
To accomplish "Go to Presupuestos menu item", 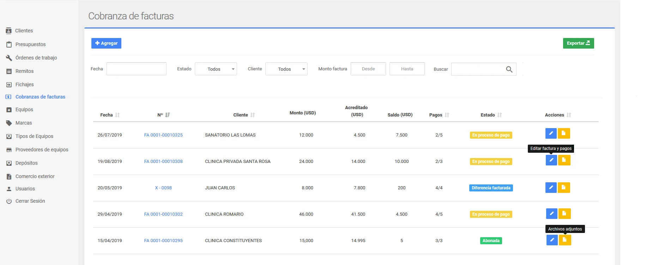I will click(x=31, y=44).
